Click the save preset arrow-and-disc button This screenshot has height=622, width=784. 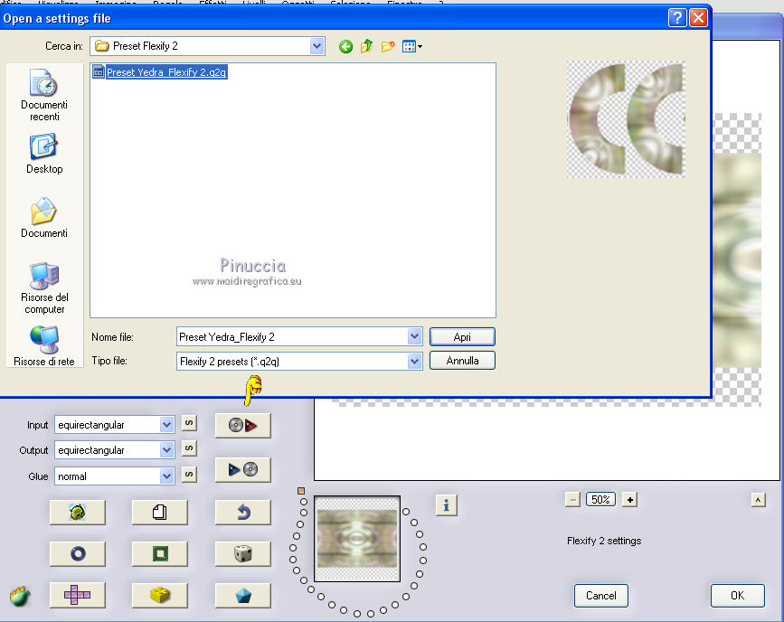[243, 469]
